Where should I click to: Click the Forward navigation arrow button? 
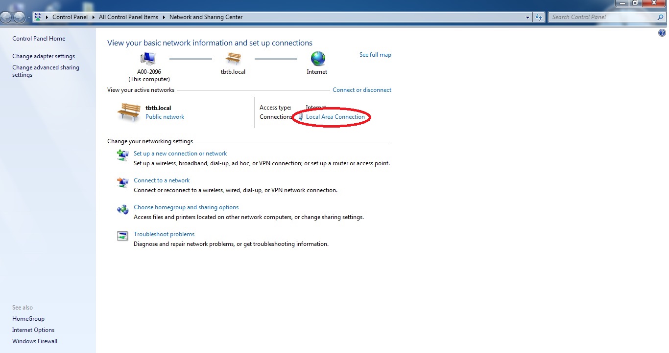(x=19, y=17)
